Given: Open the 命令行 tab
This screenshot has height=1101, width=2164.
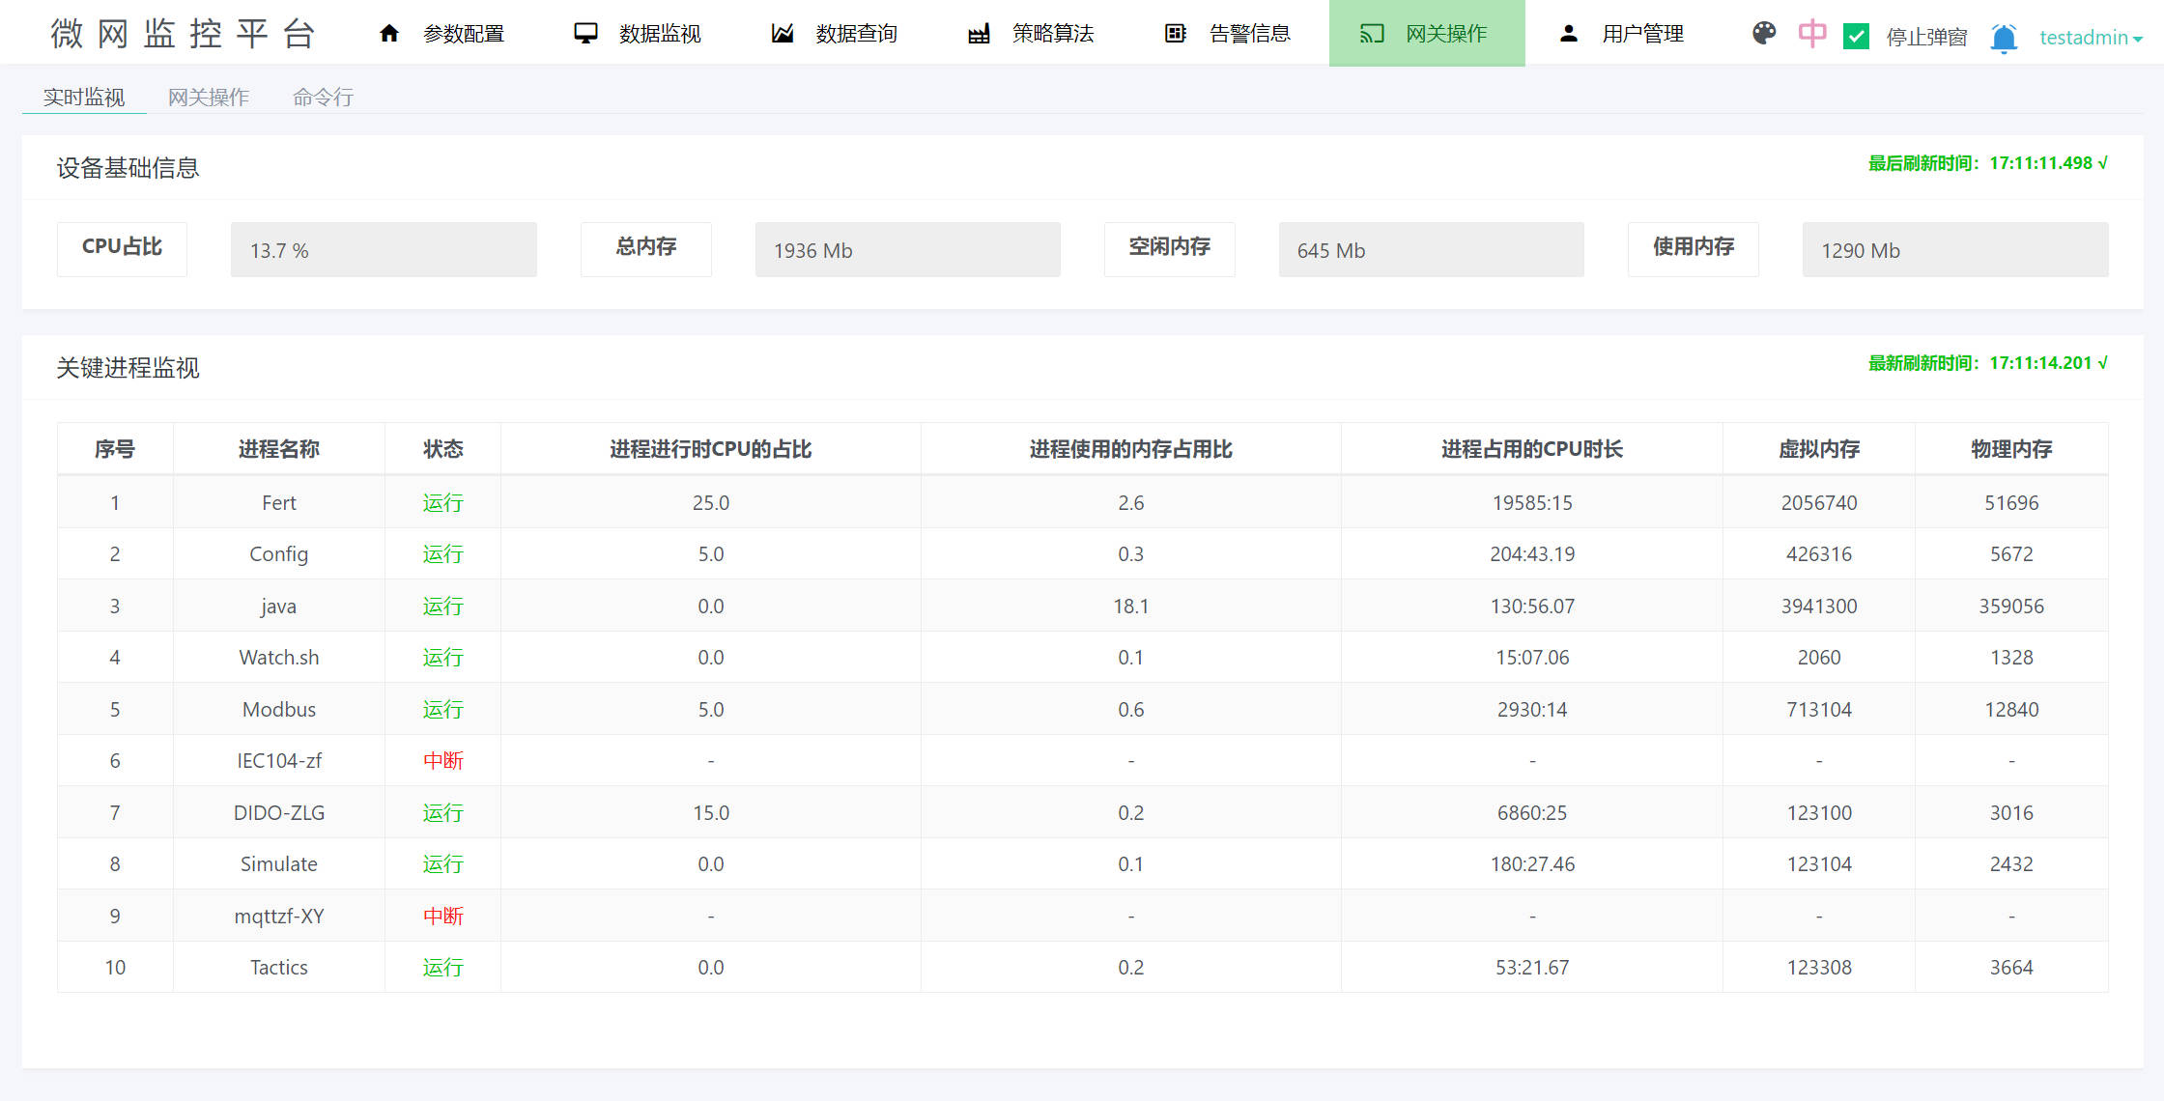Looking at the screenshot, I should pyautogui.click(x=323, y=98).
